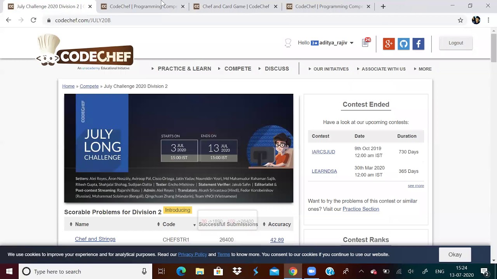
Task: Open notifications icon showing 26
Action: (x=366, y=42)
